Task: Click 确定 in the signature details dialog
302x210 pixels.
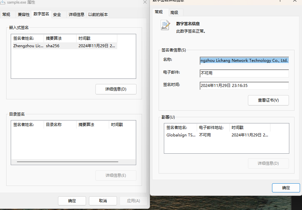Action: click(x=286, y=188)
